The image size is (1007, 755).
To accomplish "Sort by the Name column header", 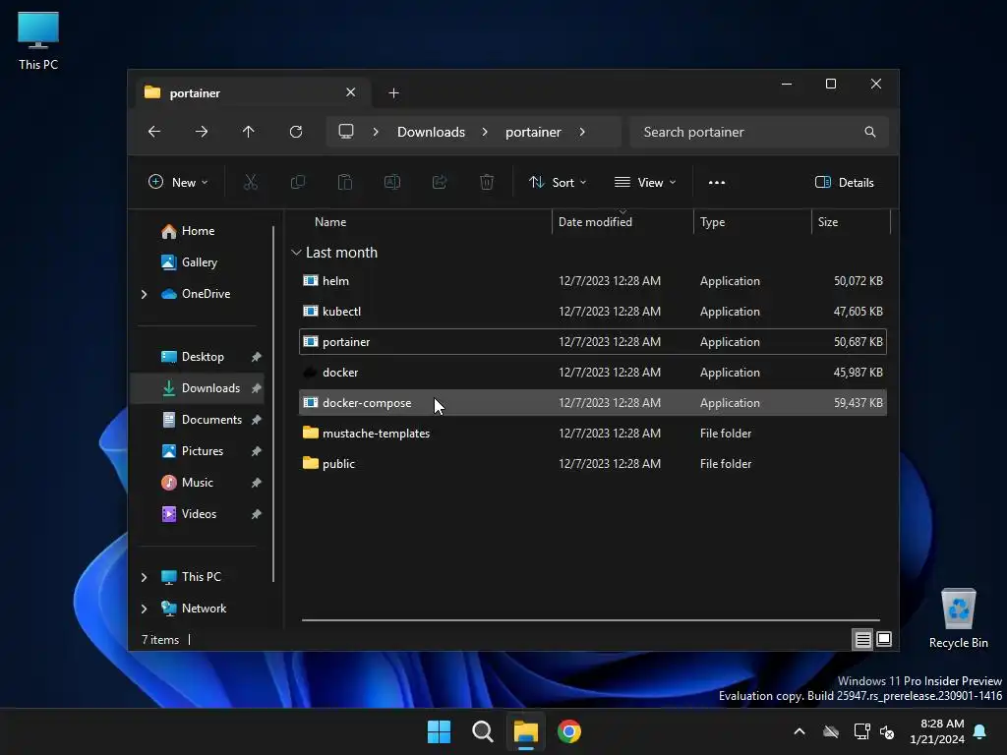I will click(x=424, y=222).
